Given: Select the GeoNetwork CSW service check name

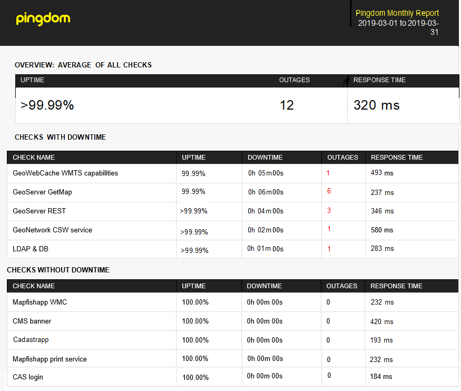Looking at the screenshot, I should coord(52,230).
